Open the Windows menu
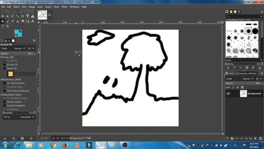Viewport: 264px width, 149px height. coord(74,7)
